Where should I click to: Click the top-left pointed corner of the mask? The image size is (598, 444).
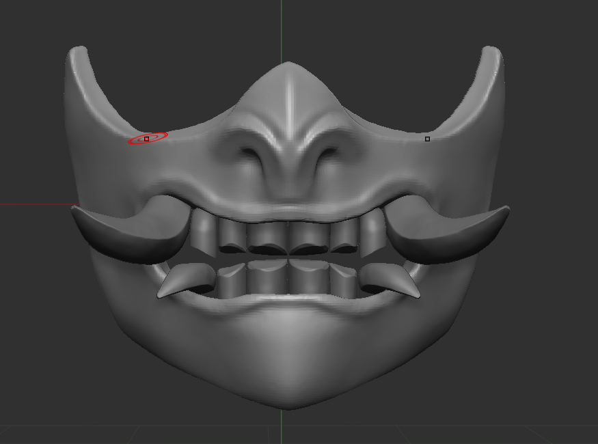pos(77,52)
